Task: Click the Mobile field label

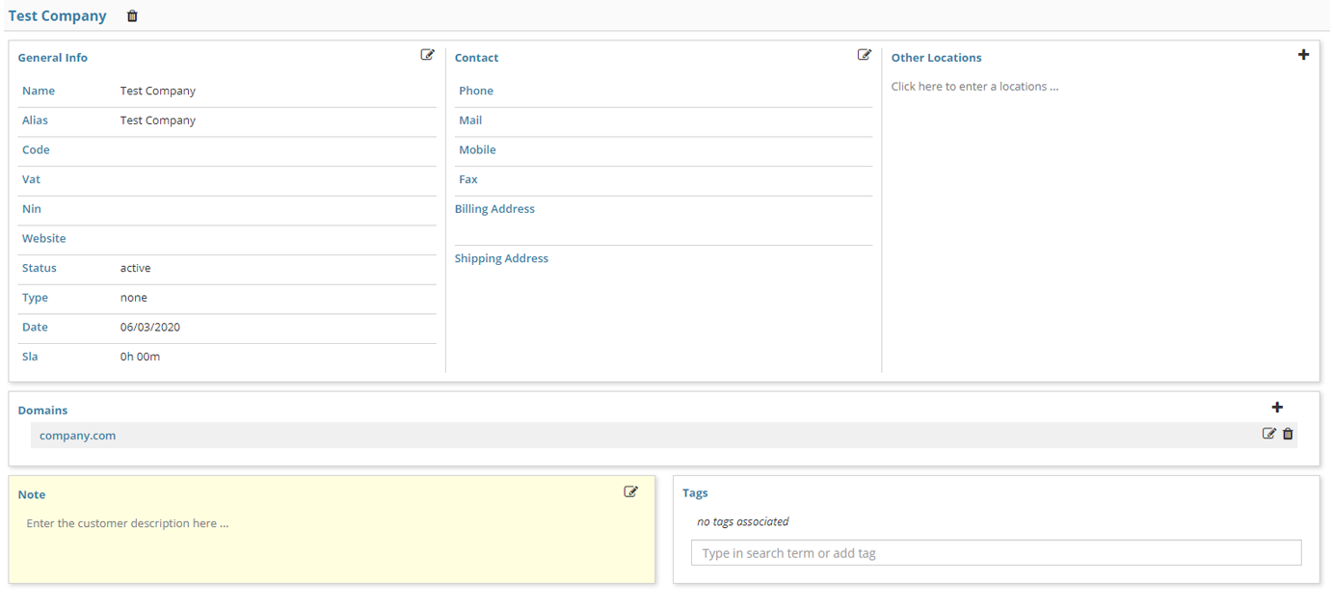Action: point(477,150)
